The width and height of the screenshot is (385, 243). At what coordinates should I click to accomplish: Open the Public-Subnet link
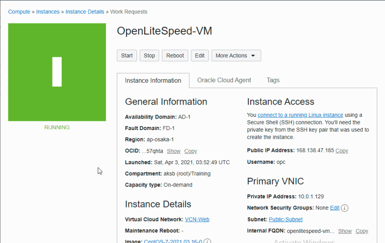point(286,219)
